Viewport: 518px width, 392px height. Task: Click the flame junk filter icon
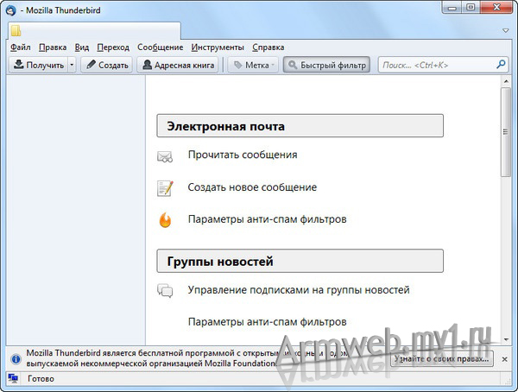[x=165, y=220]
